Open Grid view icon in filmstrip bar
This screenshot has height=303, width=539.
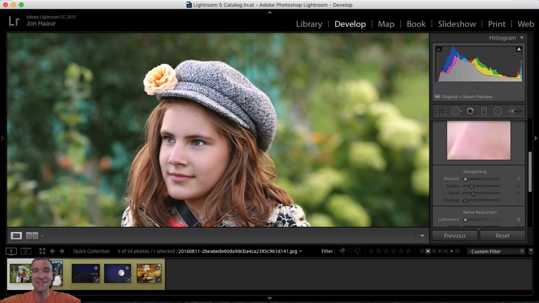(42, 251)
